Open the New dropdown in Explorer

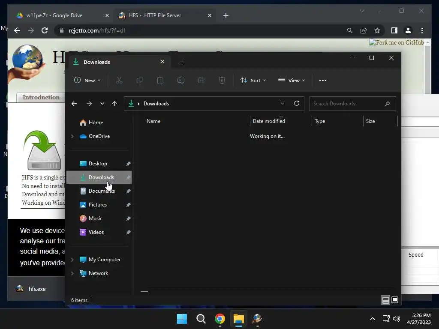[87, 80]
